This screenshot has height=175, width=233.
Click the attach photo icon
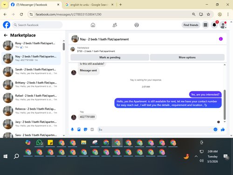pyautogui.click(x=79, y=129)
